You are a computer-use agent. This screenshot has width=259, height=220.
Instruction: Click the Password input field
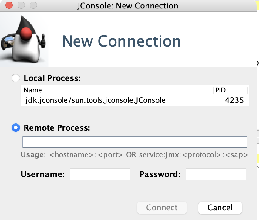216,174
